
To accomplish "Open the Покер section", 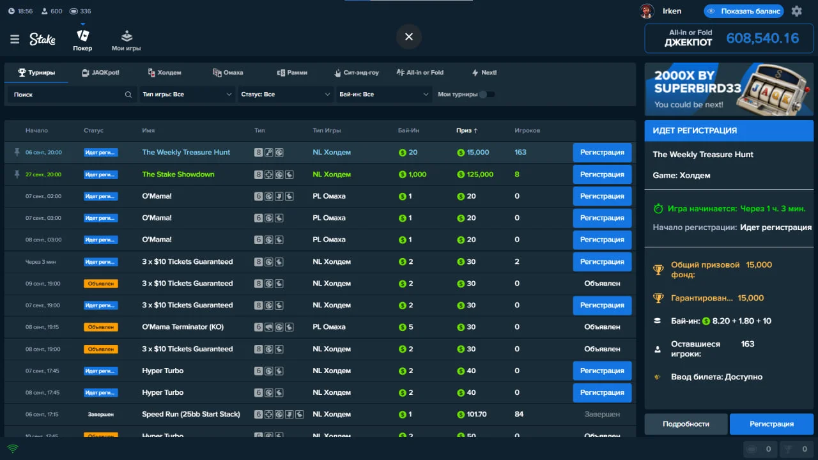I will point(82,40).
